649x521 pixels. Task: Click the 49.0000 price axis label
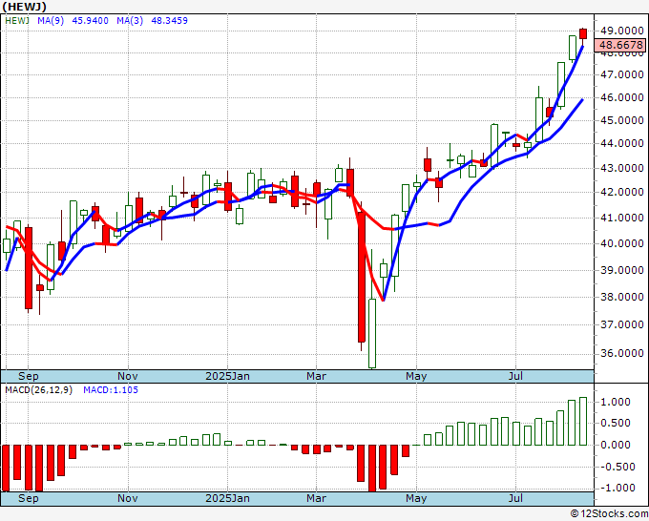[x=622, y=31]
